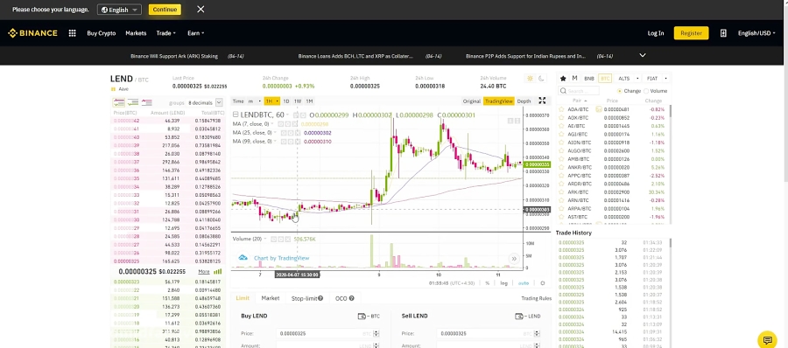Open the language English dropdown
Viewport: 788px width, 348px height.
120,10
